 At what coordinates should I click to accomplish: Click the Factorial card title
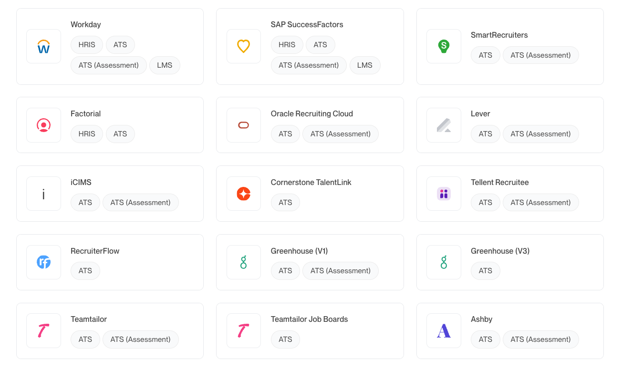click(85, 114)
